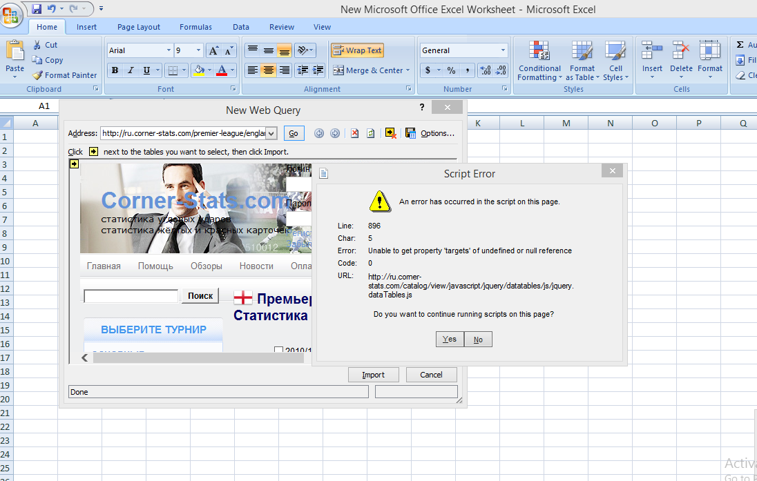Image resolution: width=757 pixels, height=481 pixels.
Task: Click the Import button in Web Query
Action: click(373, 375)
